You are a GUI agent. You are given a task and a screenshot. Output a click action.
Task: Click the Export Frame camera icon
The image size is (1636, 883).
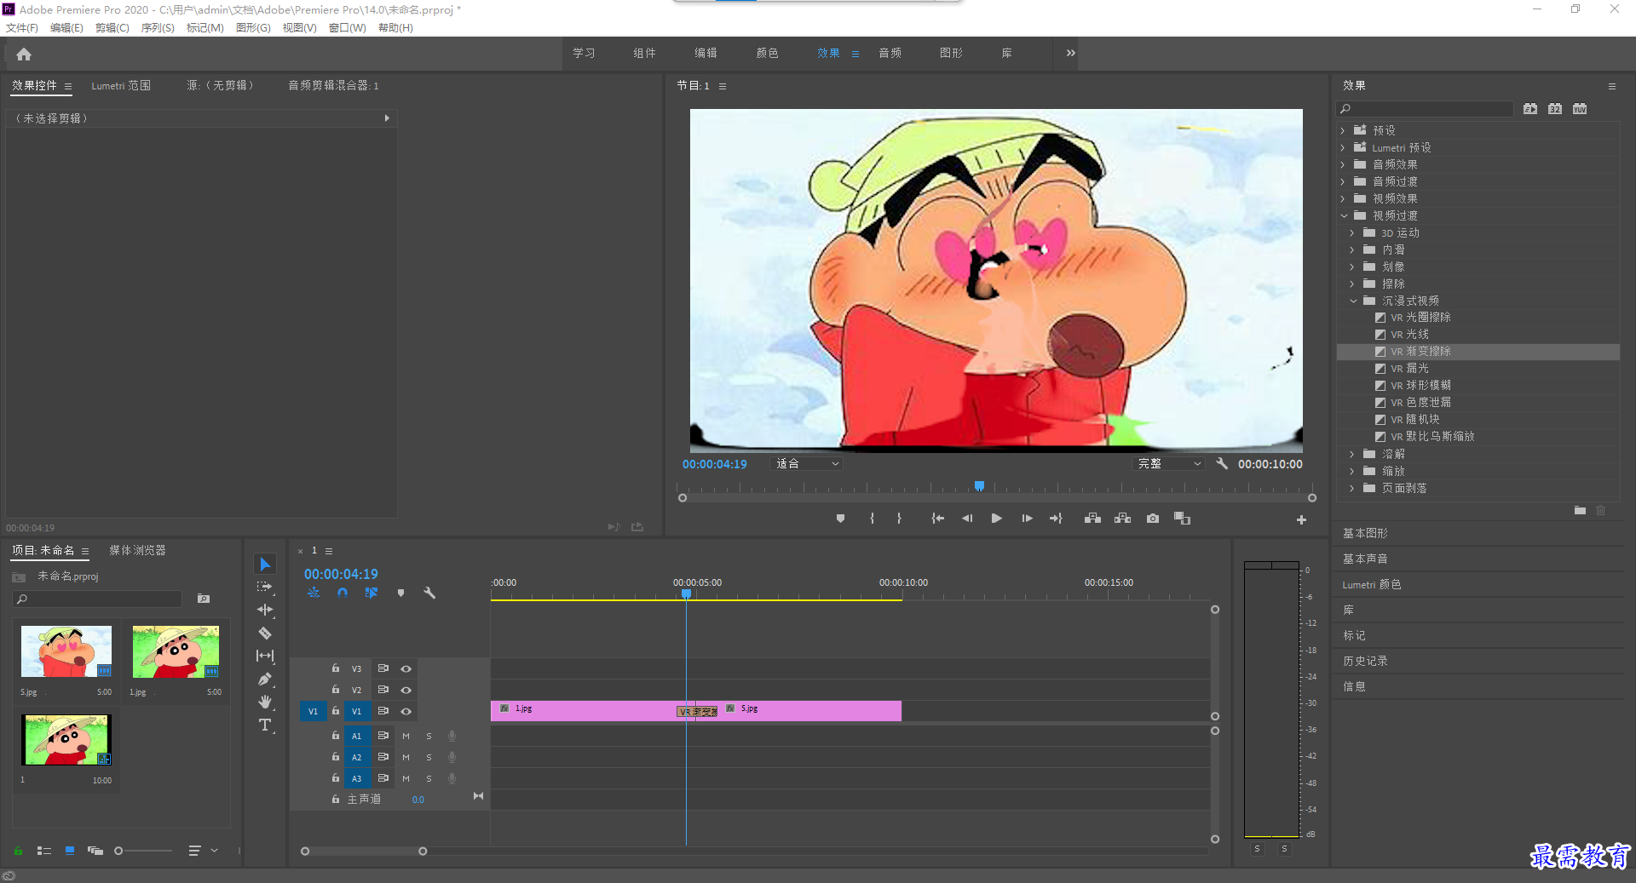[1153, 519]
